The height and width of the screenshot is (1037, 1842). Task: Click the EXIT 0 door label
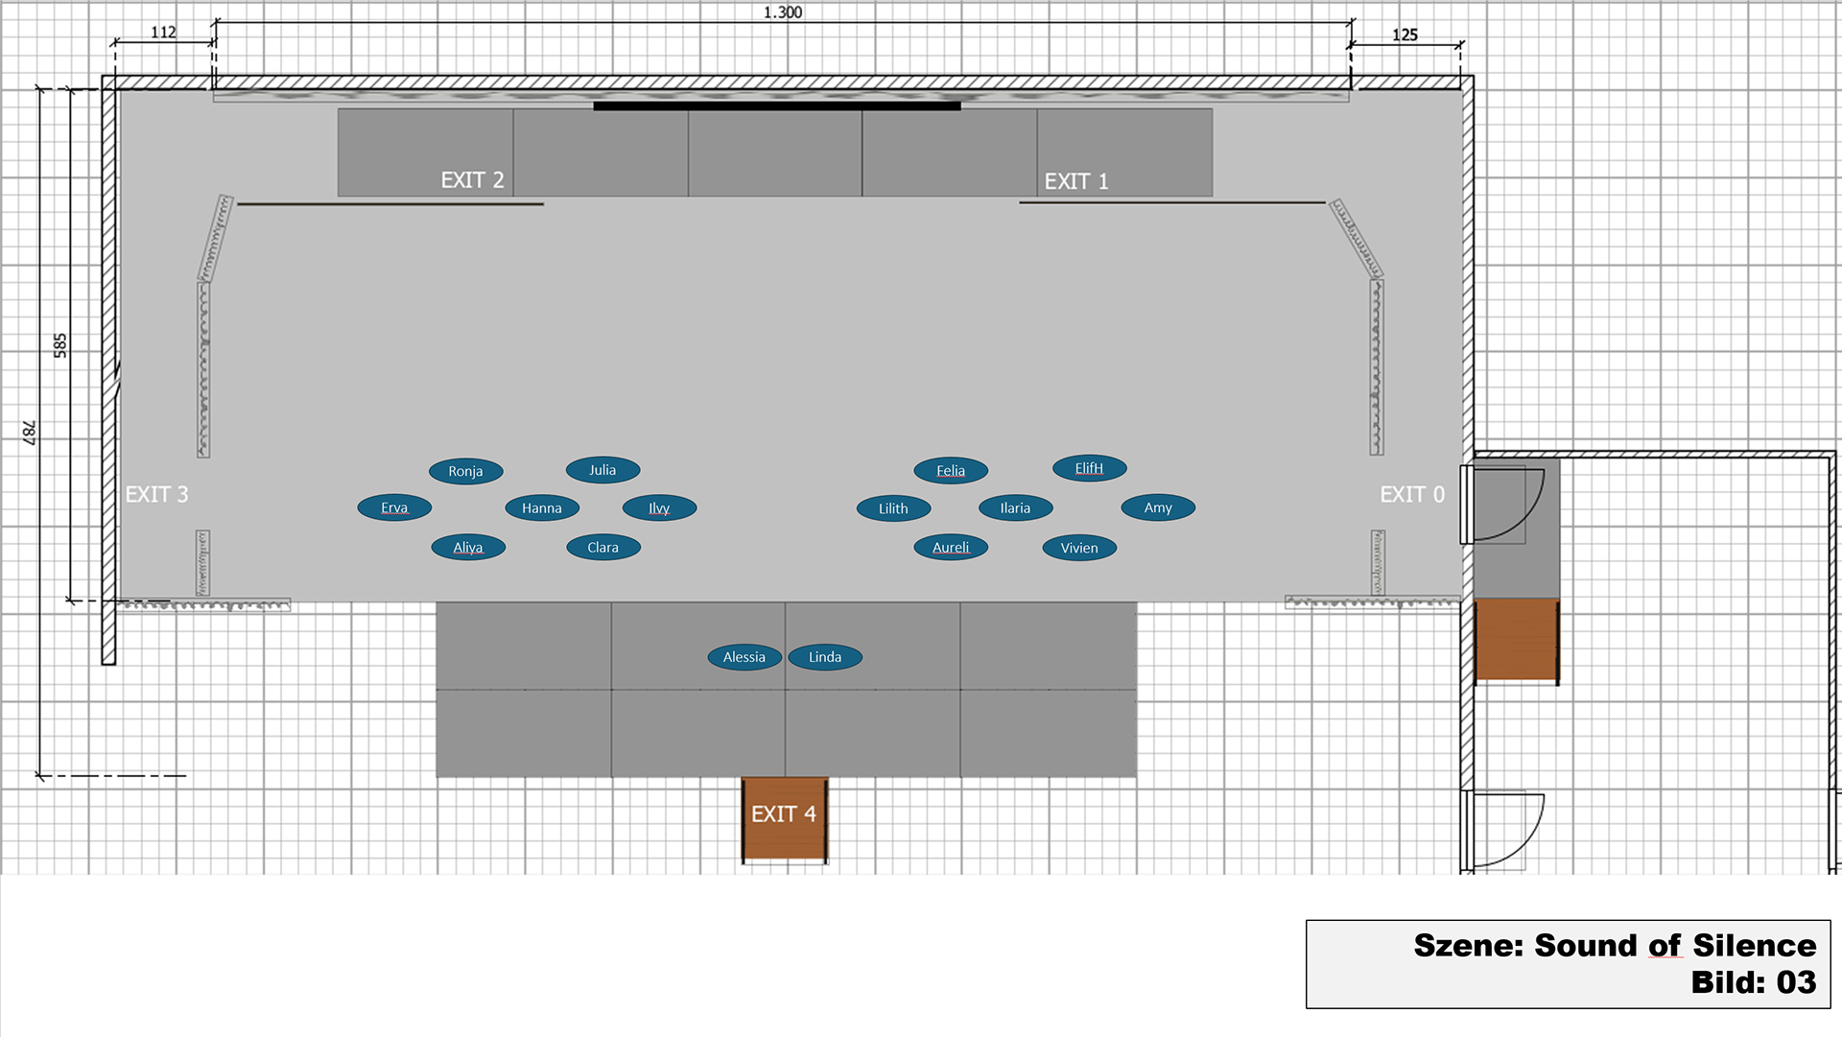click(x=1411, y=494)
